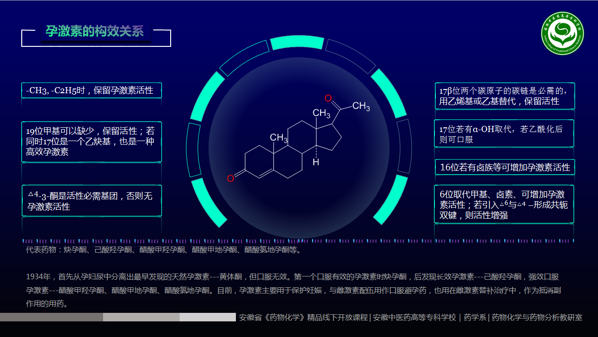Select the -CH3, -C2H5 activity text box

[x=92, y=90]
